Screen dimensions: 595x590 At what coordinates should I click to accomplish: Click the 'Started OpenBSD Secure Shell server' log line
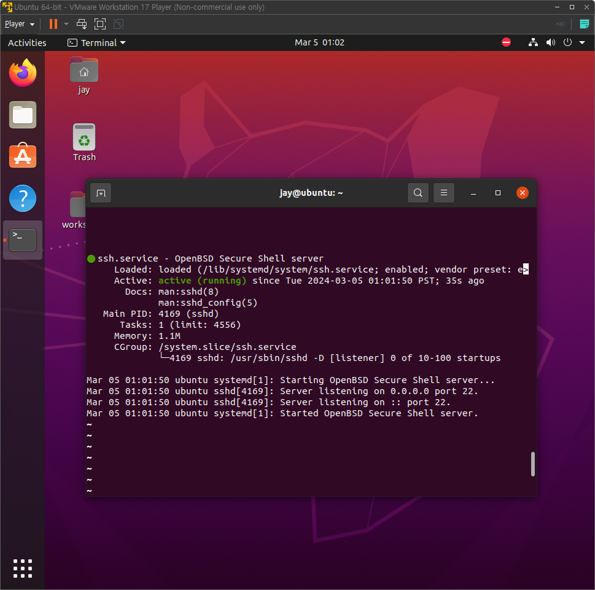(282, 413)
